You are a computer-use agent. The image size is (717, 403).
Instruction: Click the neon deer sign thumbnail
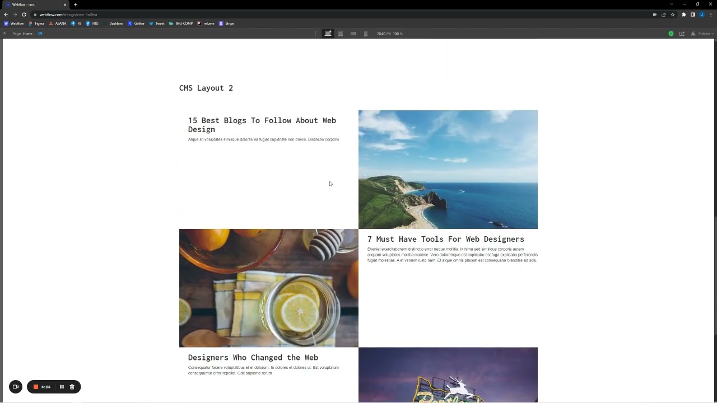(448, 375)
